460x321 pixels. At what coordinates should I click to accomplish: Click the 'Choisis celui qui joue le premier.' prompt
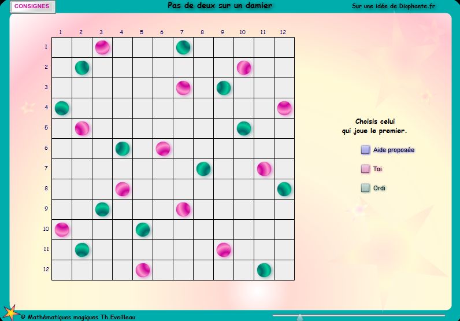[x=374, y=126]
